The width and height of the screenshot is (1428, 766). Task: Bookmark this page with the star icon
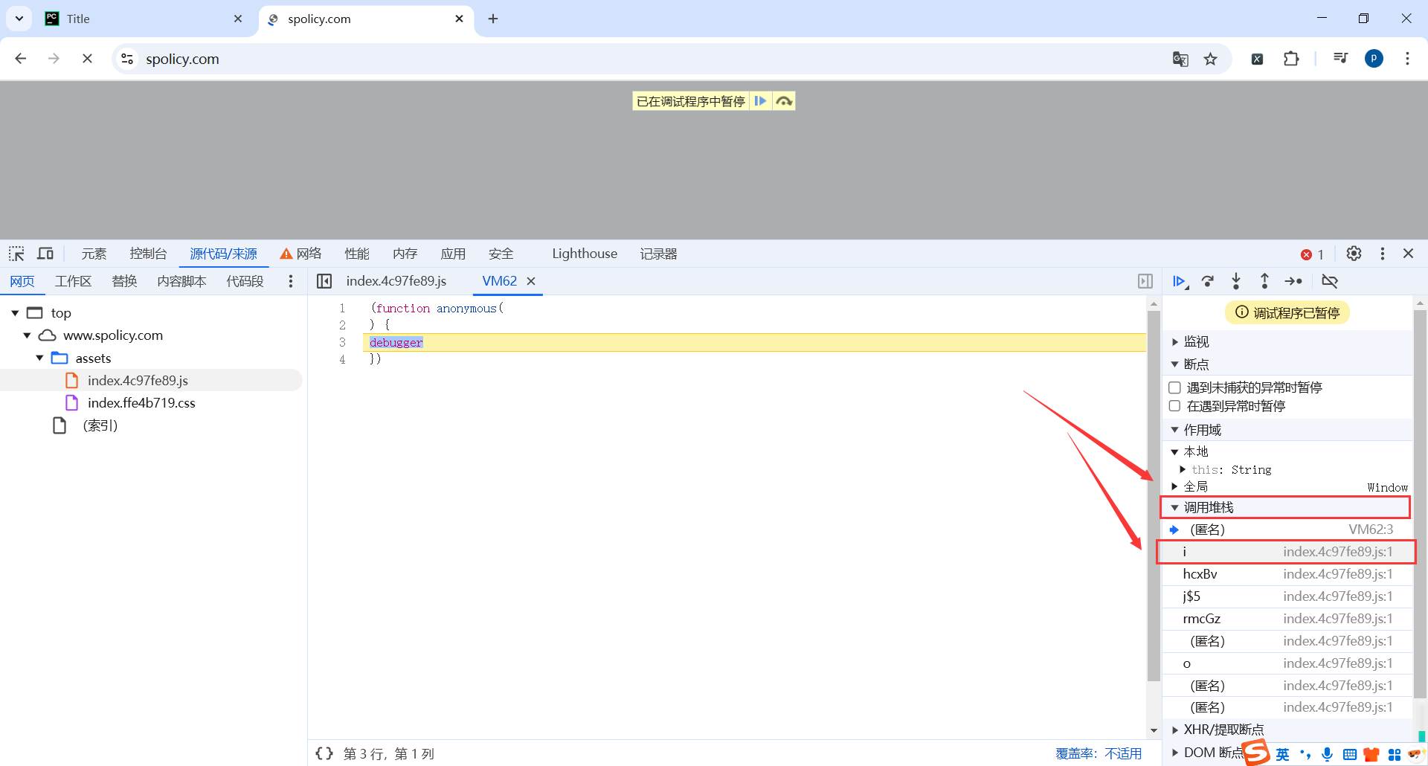coord(1211,59)
